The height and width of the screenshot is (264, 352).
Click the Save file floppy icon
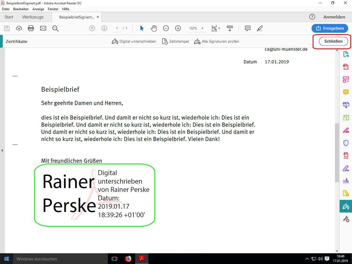pyautogui.click(x=7, y=28)
